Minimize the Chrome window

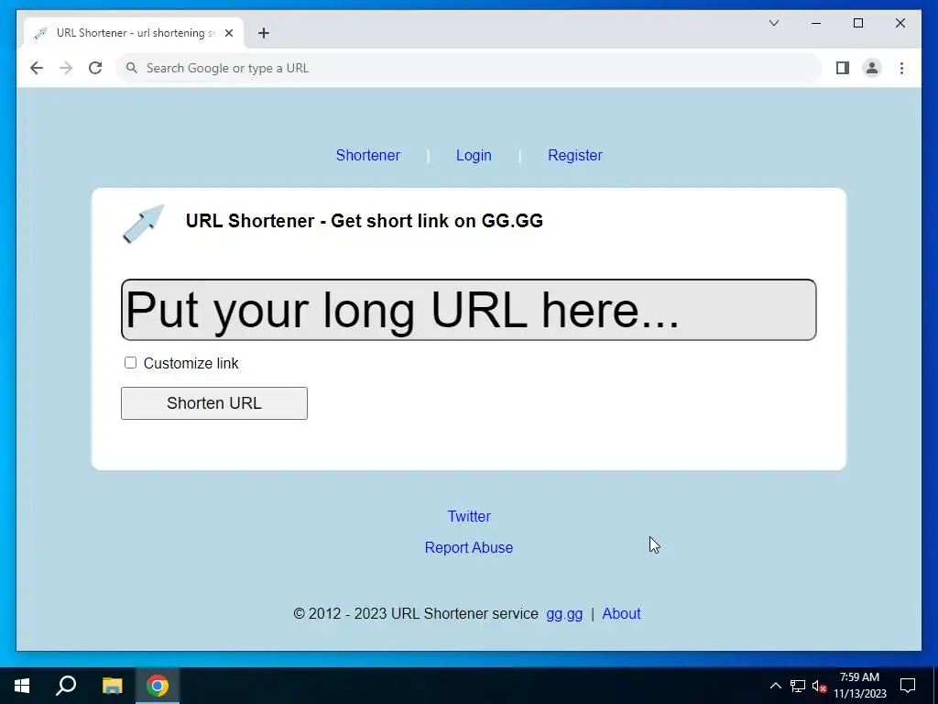click(816, 23)
